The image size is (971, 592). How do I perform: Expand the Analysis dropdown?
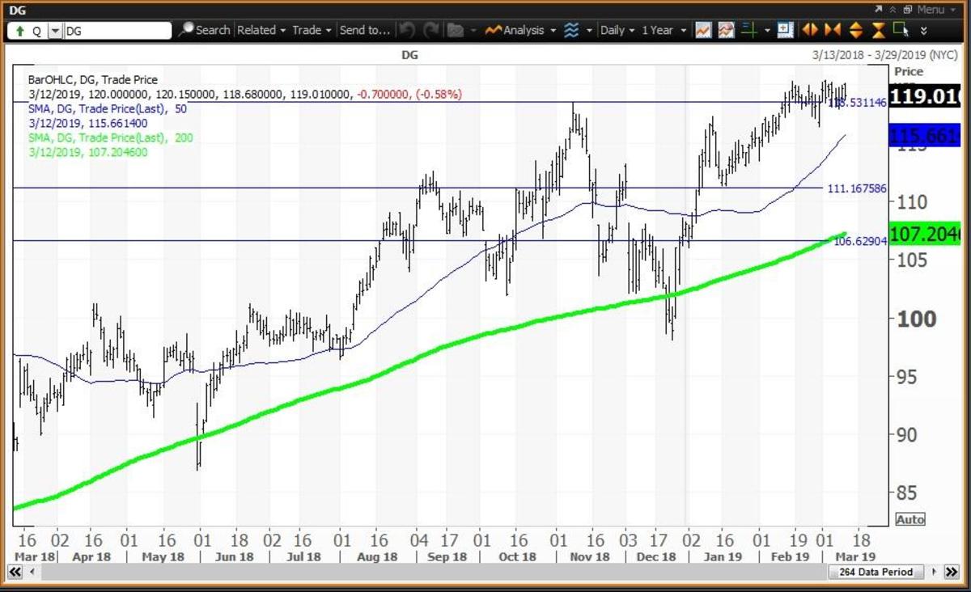pos(521,30)
